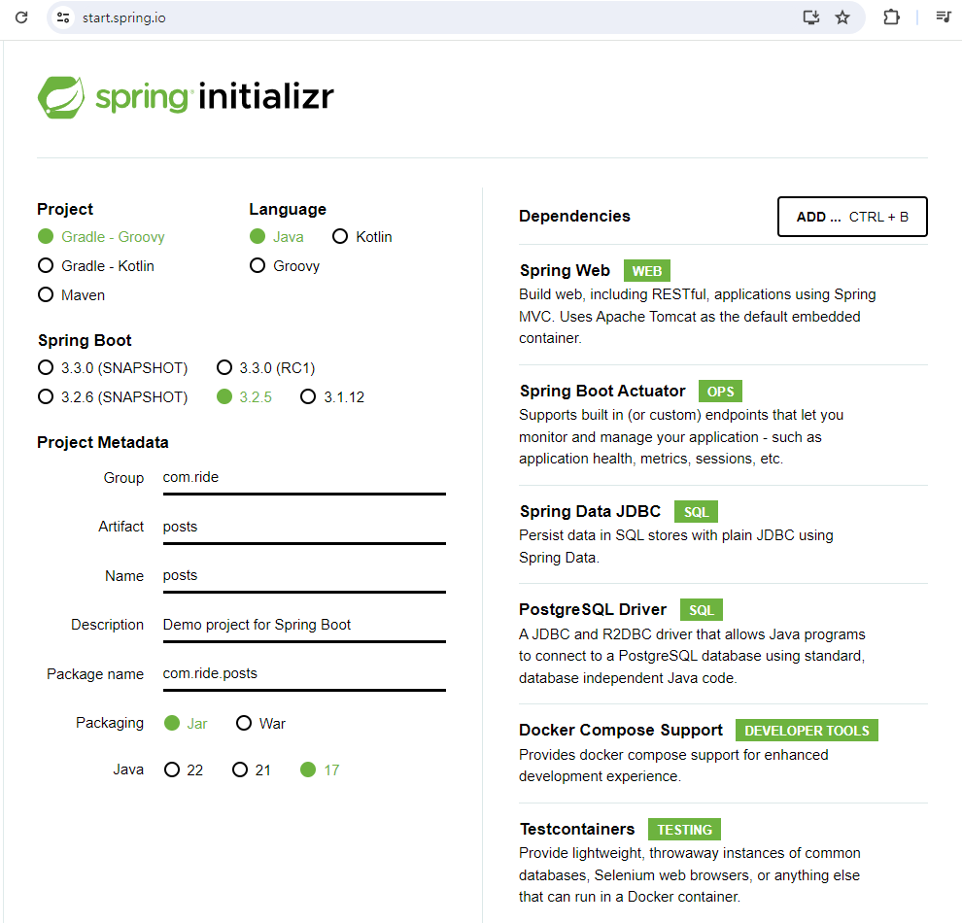Click the WEB tag on Spring Web
962x923 pixels.
coord(646,271)
